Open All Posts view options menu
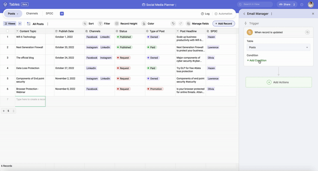318x171 pixels. (x=48, y=24)
